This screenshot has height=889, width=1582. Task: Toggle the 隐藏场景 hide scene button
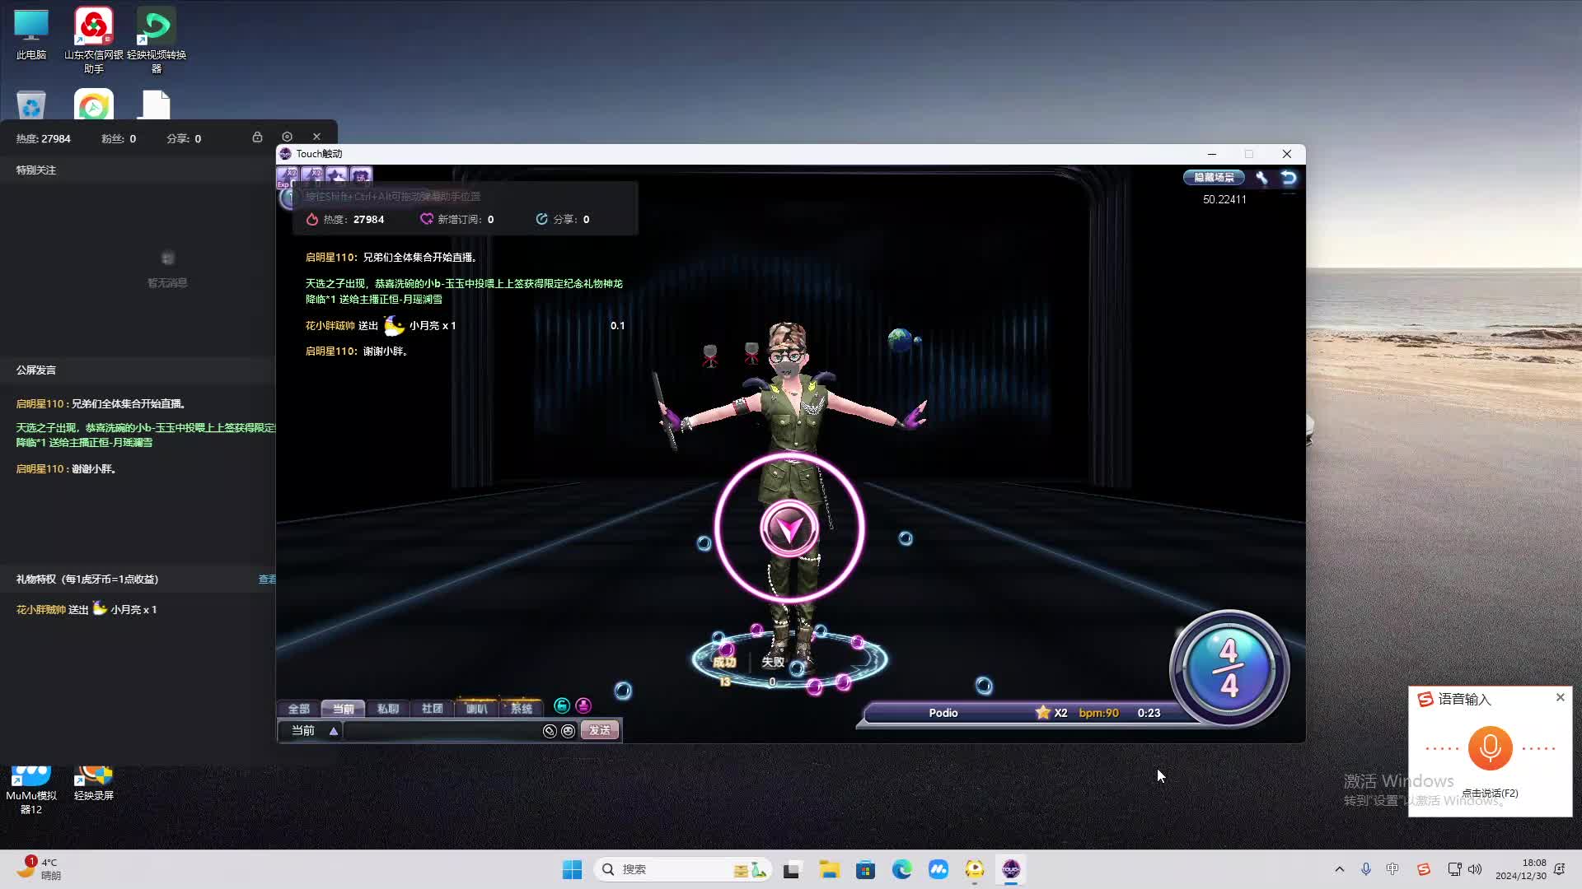[1214, 177]
